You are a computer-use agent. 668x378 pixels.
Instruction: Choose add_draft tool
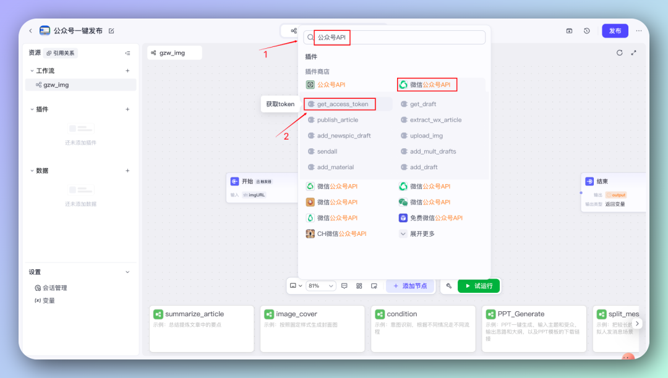click(419, 167)
